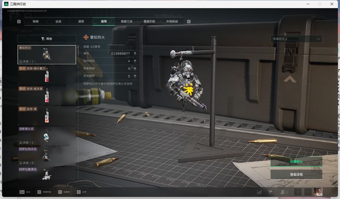The image size is (340, 199).
Task: Open the 筛选 filter panel
Action: [x=47, y=39]
